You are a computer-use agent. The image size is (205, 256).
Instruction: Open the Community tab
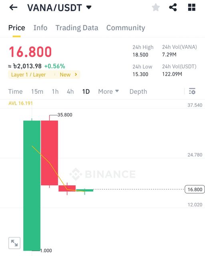click(x=126, y=28)
